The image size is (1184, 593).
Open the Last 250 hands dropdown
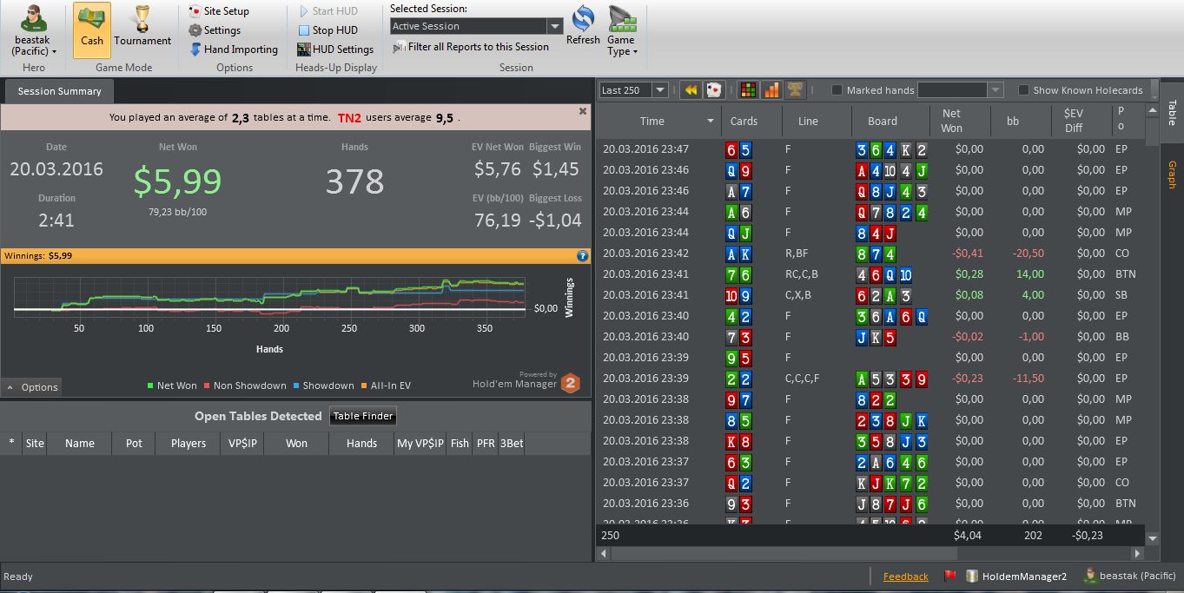(x=633, y=90)
